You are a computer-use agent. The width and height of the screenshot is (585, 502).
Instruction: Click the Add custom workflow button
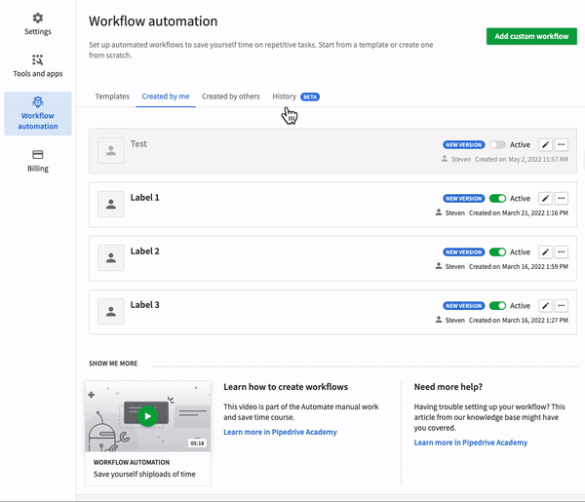point(531,36)
